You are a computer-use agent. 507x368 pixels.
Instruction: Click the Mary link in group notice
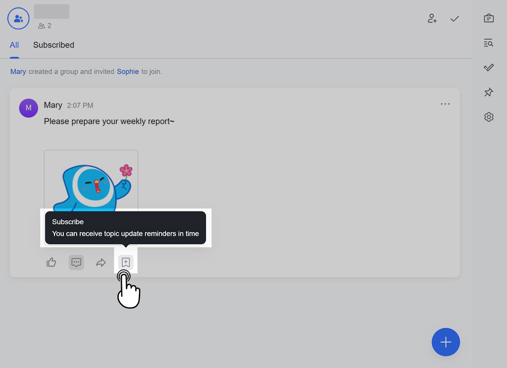coord(18,72)
